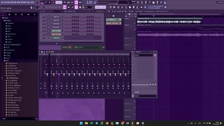
Task: Toggle the Browser view icon
Action: point(126,7)
